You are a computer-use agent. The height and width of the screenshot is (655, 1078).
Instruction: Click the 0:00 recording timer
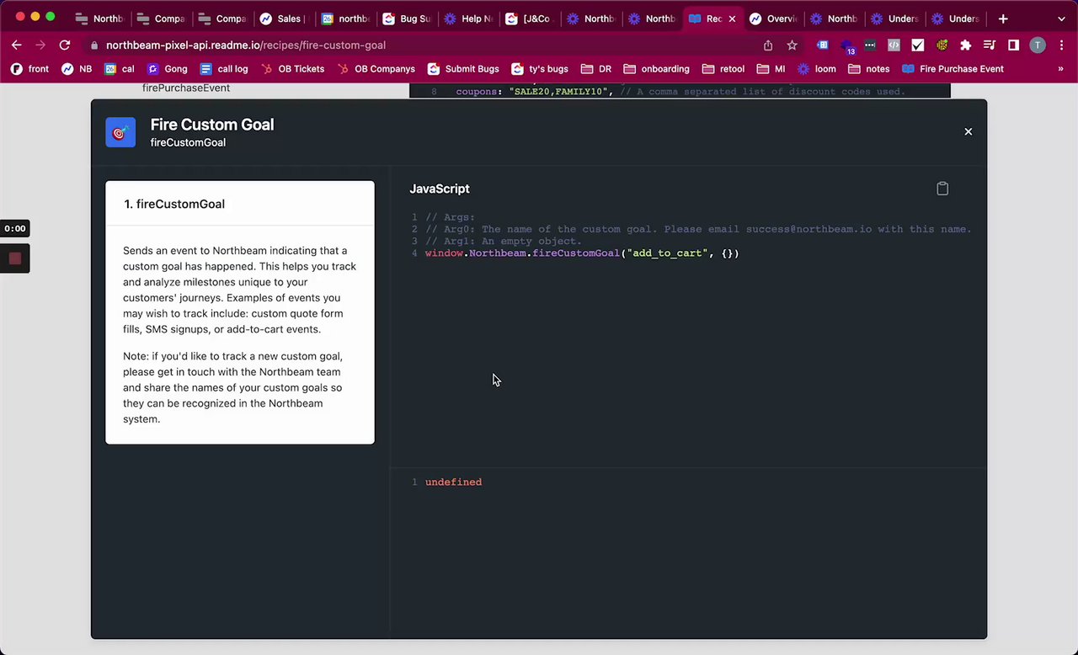point(15,228)
